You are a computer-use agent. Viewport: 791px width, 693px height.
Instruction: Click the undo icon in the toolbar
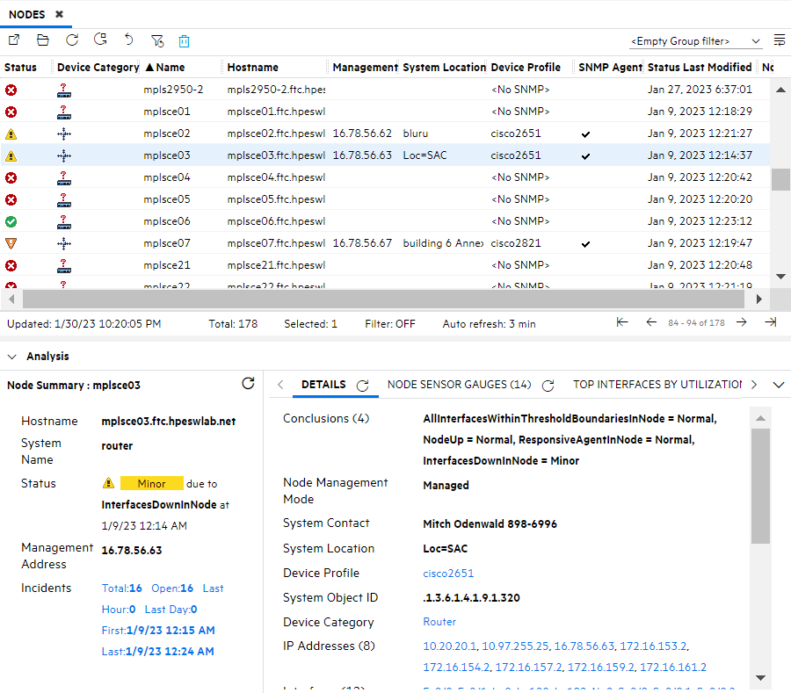pyautogui.click(x=128, y=40)
